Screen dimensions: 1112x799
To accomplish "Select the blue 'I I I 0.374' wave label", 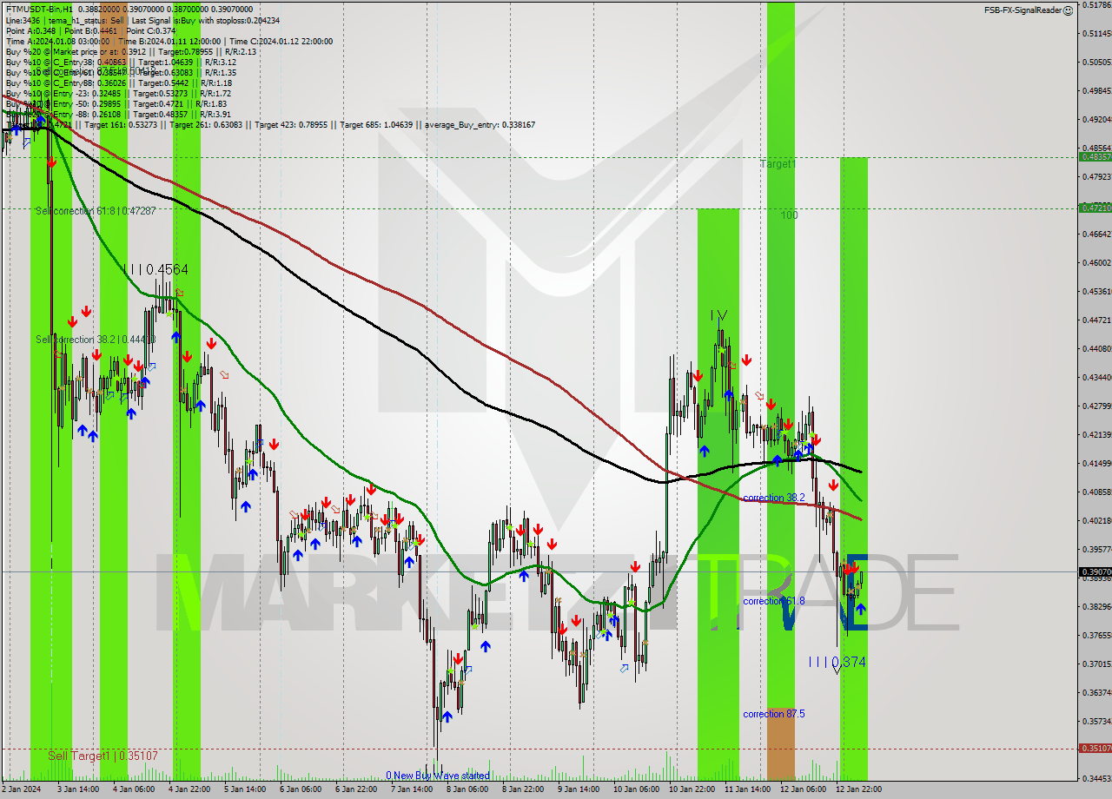I will click(x=837, y=662).
